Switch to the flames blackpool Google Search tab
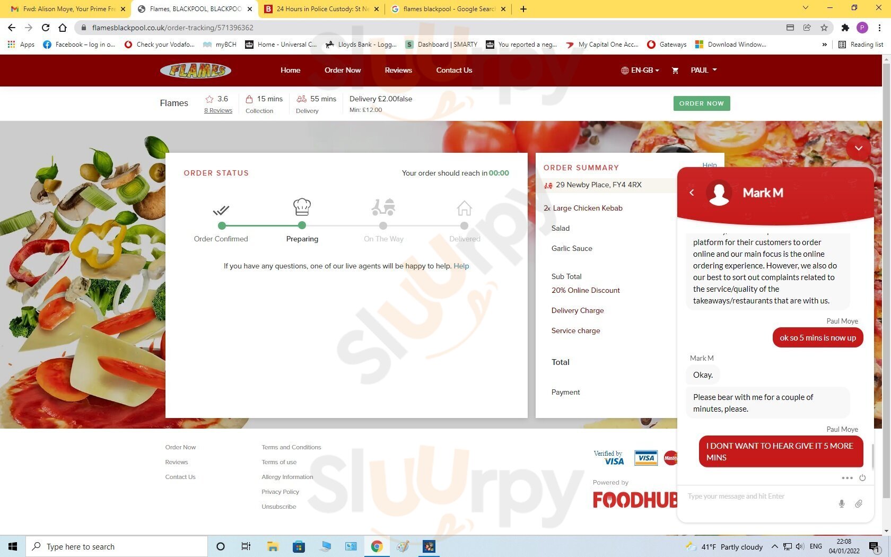Viewport: 891px width, 557px height. (449, 9)
